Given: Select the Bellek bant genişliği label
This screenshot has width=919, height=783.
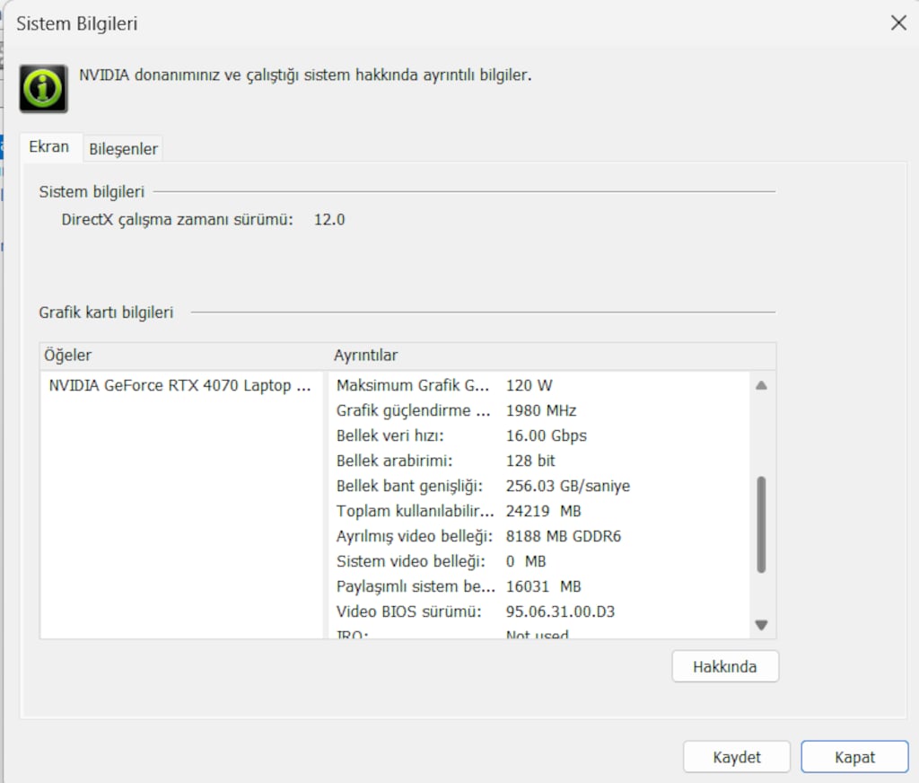Looking at the screenshot, I should click(409, 486).
